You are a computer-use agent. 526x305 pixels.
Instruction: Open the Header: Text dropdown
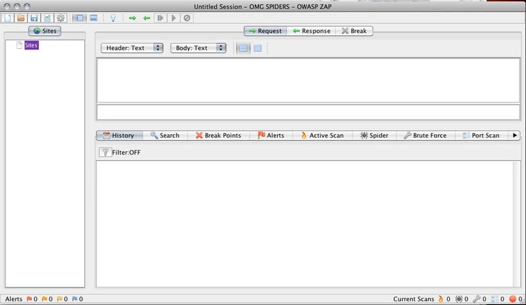tap(132, 48)
